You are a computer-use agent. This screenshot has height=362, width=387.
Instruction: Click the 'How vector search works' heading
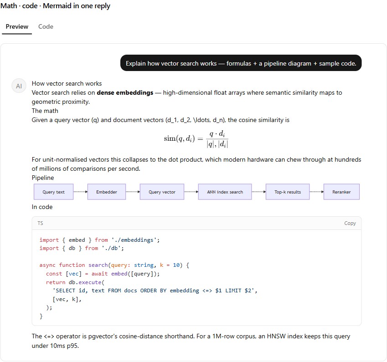(x=67, y=84)
